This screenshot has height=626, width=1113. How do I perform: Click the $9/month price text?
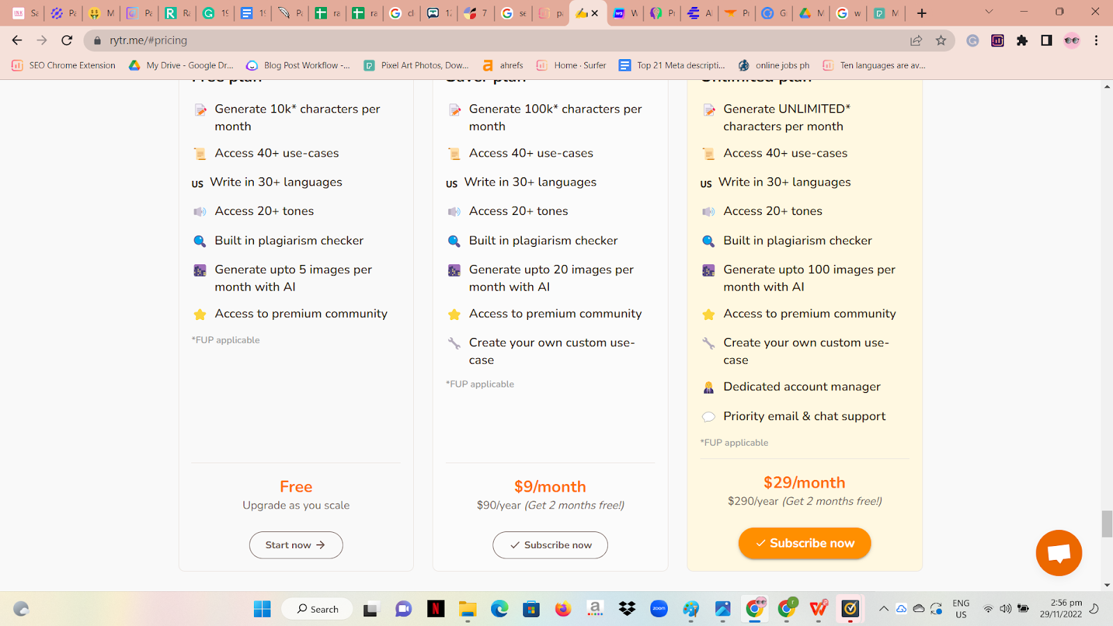[x=550, y=487]
